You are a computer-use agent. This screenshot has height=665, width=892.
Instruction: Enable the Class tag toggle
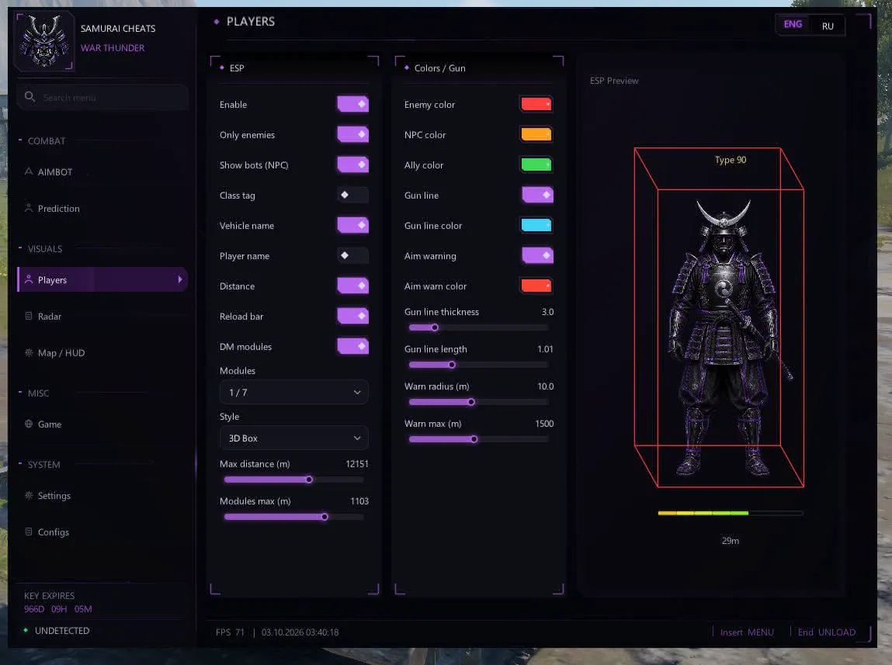[x=352, y=195]
